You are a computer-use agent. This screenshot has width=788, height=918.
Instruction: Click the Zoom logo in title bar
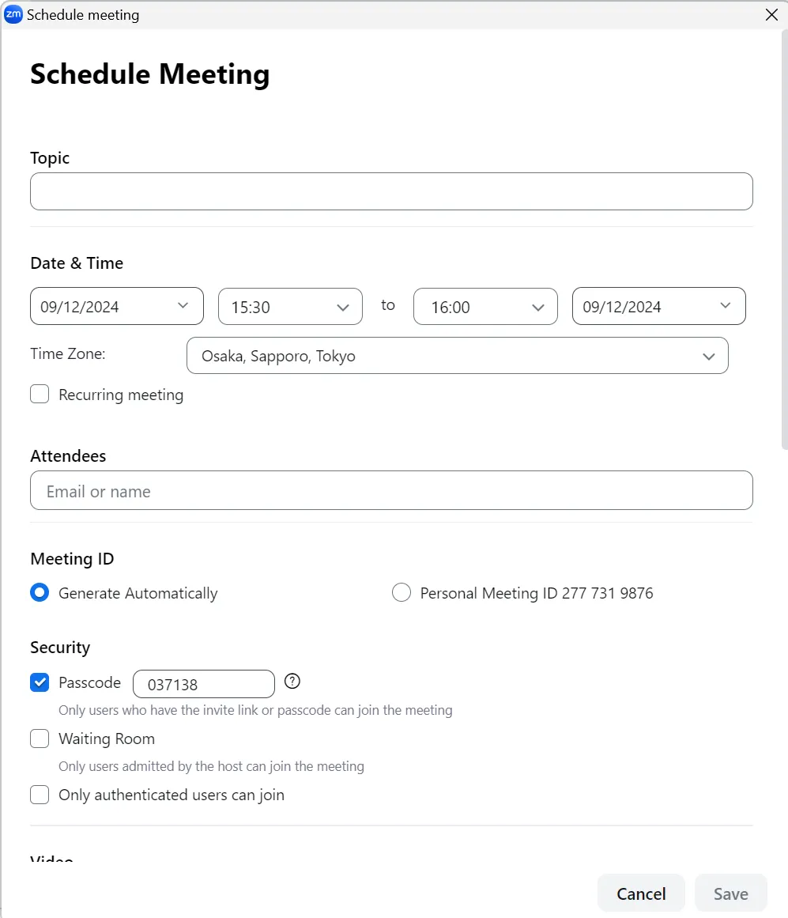pyautogui.click(x=13, y=14)
